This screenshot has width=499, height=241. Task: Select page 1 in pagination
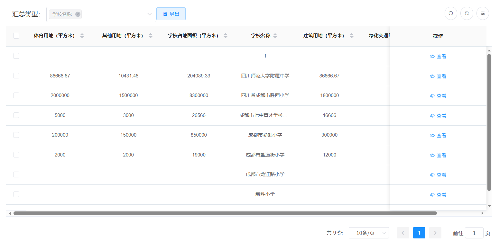(419, 233)
